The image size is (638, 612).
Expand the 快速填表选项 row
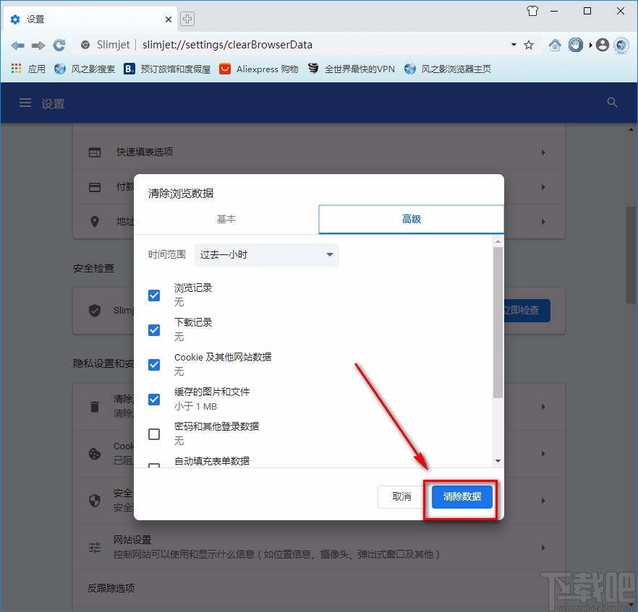(543, 152)
